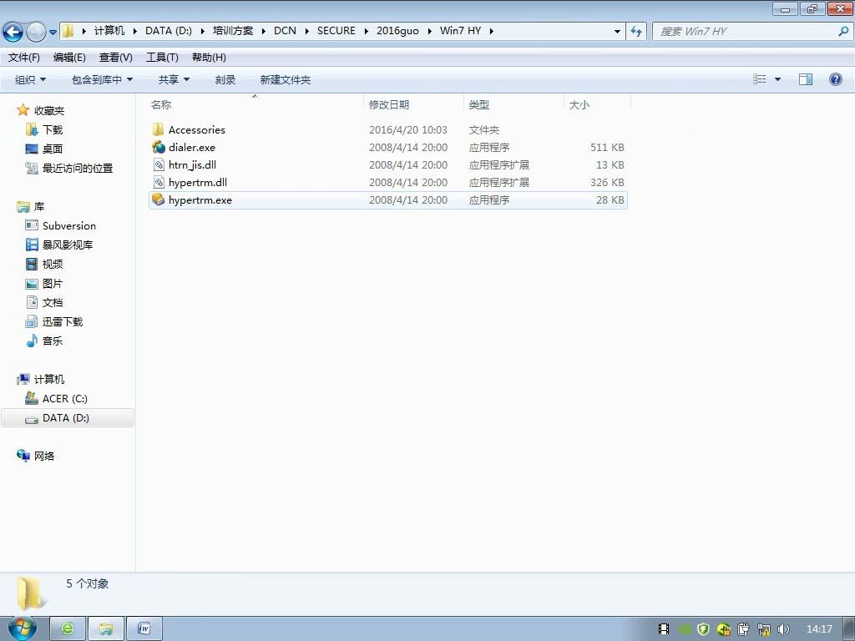Viewport: 855px width, 641px height.
Task: Open the 视频 library
Action: (53, 264)
